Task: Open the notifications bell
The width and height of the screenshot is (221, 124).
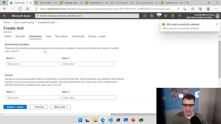Action: click(159, 15)
